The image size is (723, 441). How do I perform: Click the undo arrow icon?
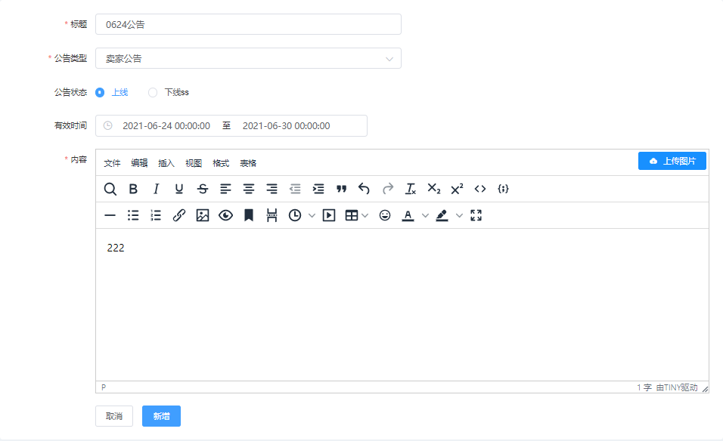[364, 189]
